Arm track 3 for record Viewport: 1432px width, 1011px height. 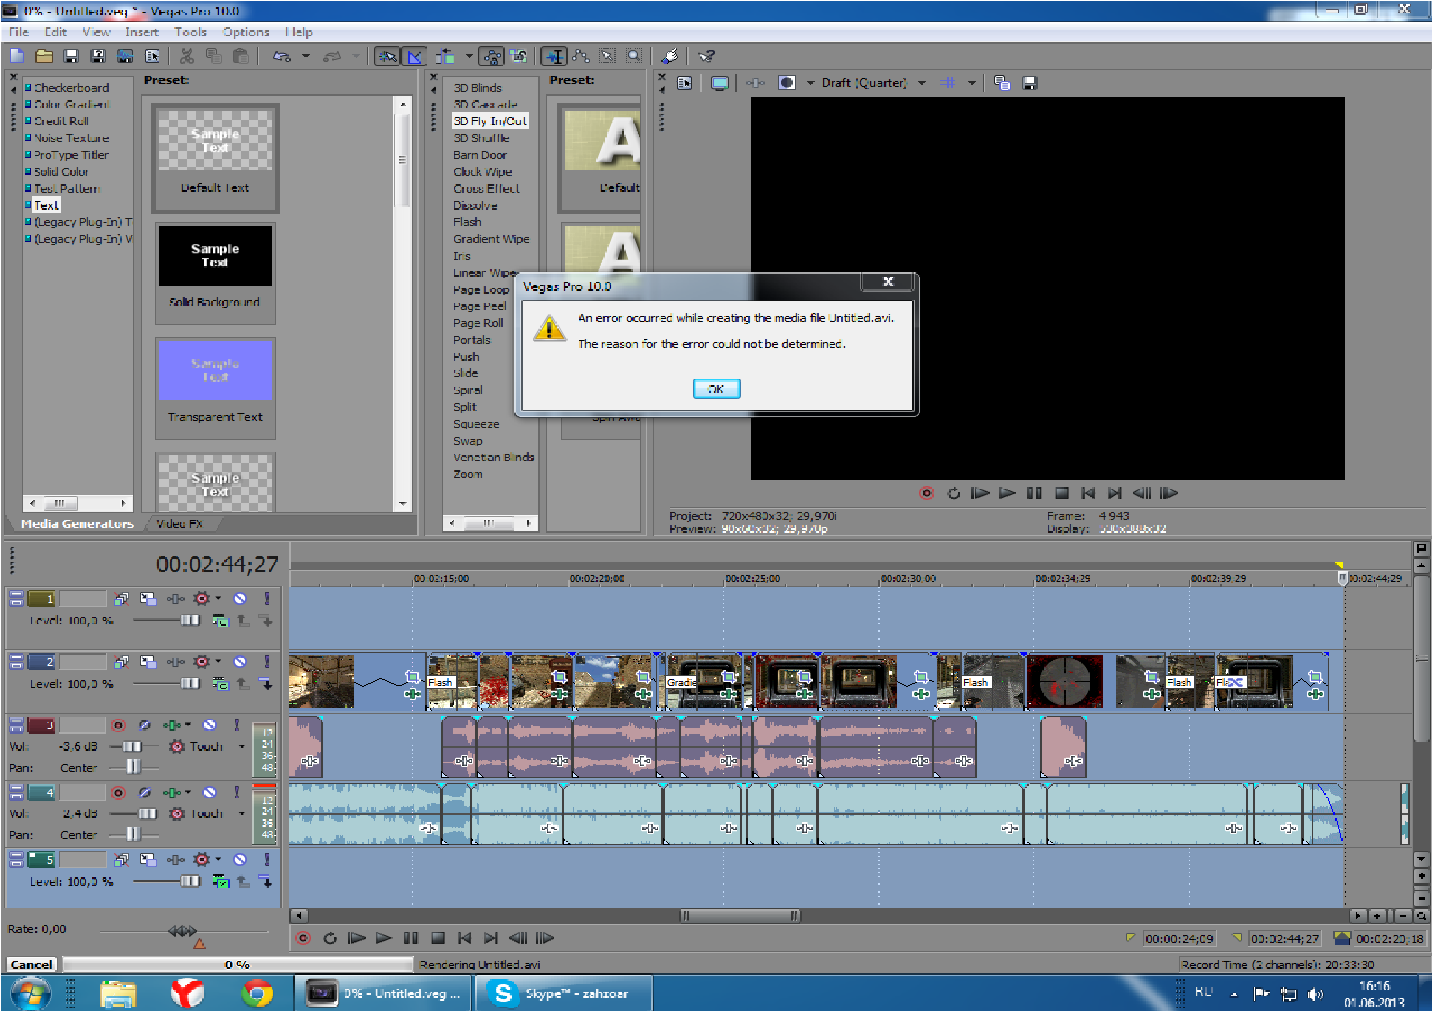point(118,725)
